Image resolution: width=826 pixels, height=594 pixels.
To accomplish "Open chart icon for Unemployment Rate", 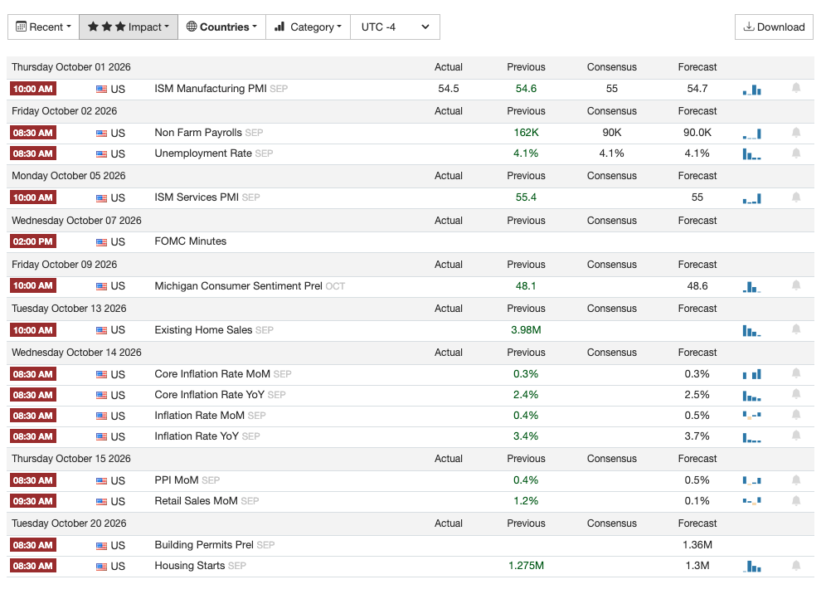I will coord(751,154).
